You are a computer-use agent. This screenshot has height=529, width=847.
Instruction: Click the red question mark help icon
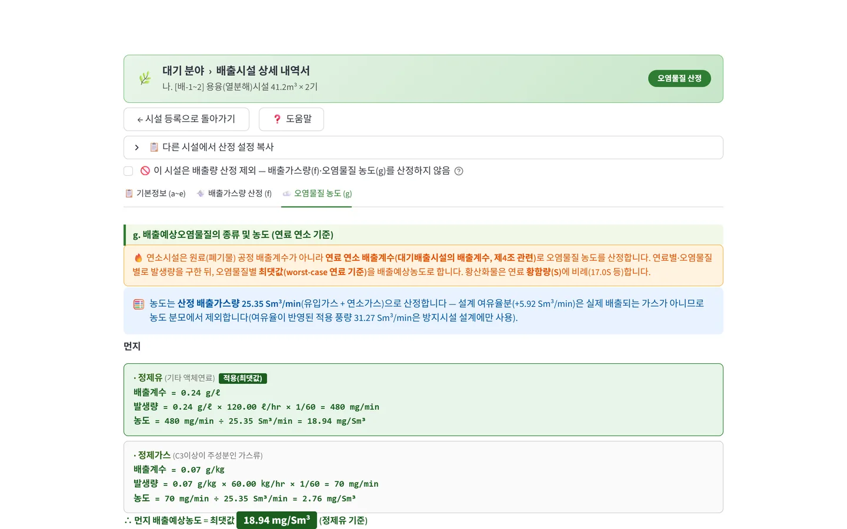(277, 119)
